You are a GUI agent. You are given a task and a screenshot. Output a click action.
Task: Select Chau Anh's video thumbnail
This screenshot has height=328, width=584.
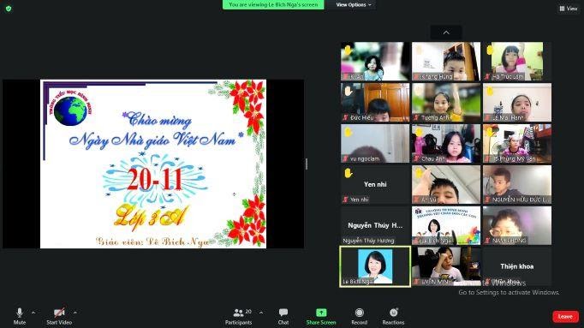point(446,143)
